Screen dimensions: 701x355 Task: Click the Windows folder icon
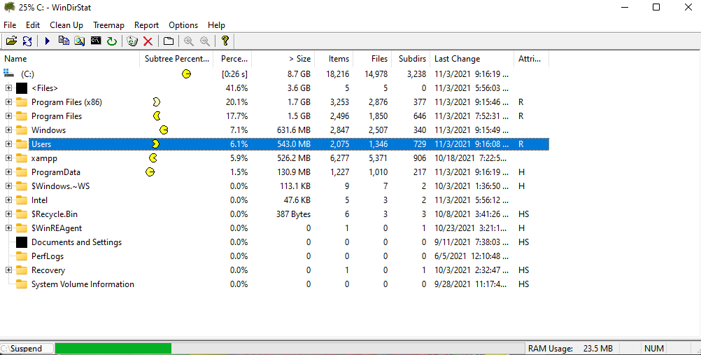pyautogui.click(x=22, y=130)
